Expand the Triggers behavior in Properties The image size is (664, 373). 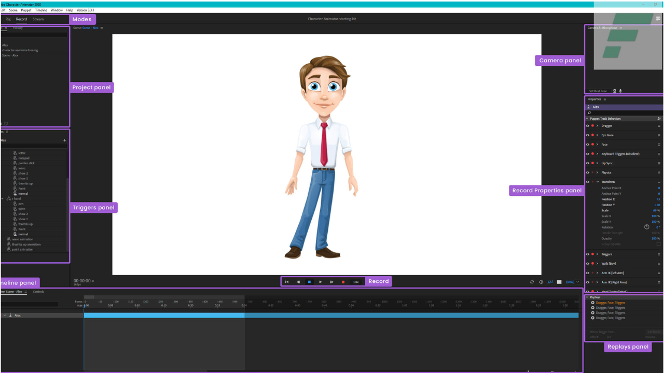(x=598, y=254)
